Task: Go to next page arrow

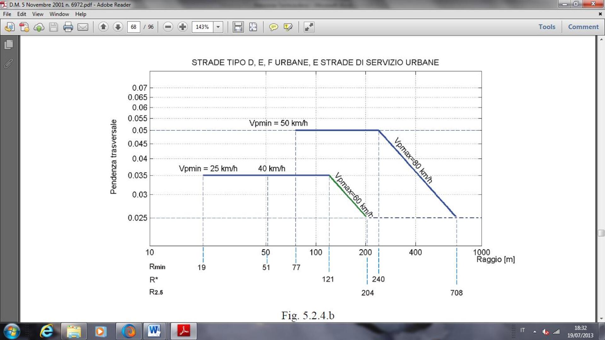Action: [x=118, y=27]
